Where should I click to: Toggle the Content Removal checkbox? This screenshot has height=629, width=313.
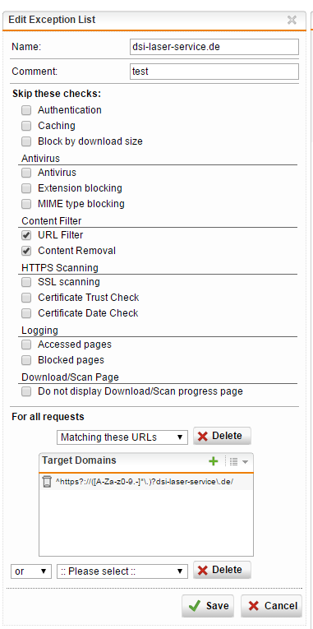click(26, 251)
